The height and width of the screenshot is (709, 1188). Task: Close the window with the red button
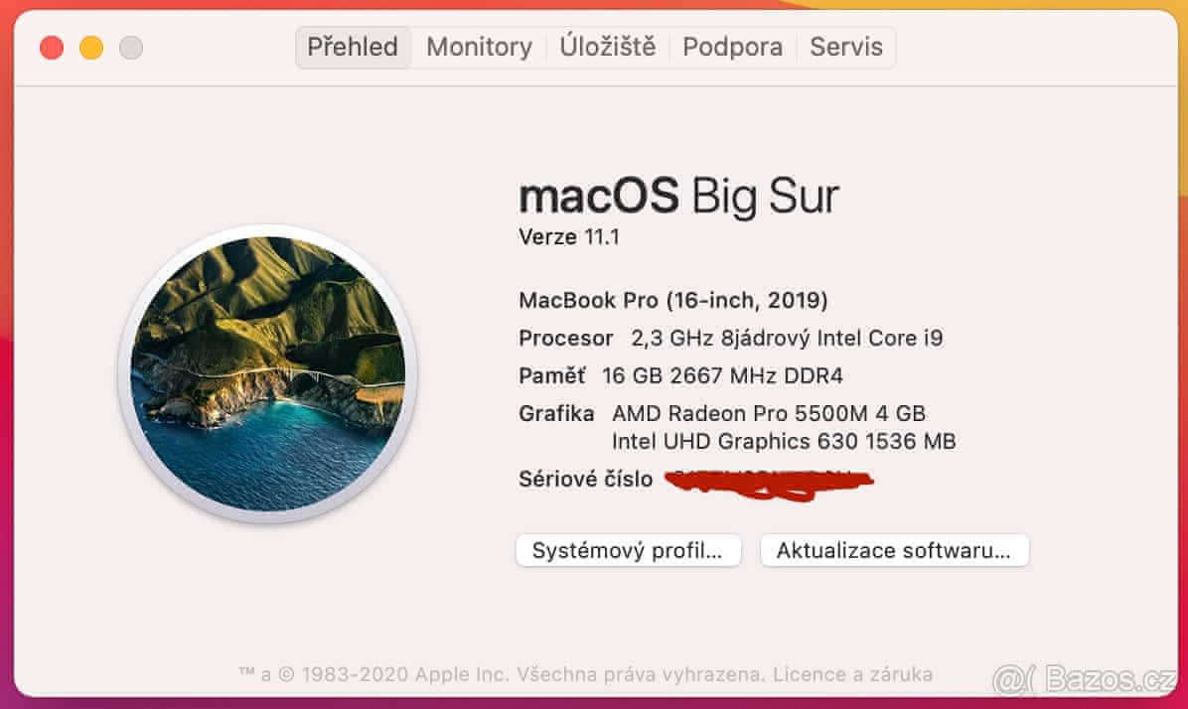(52, 47)
